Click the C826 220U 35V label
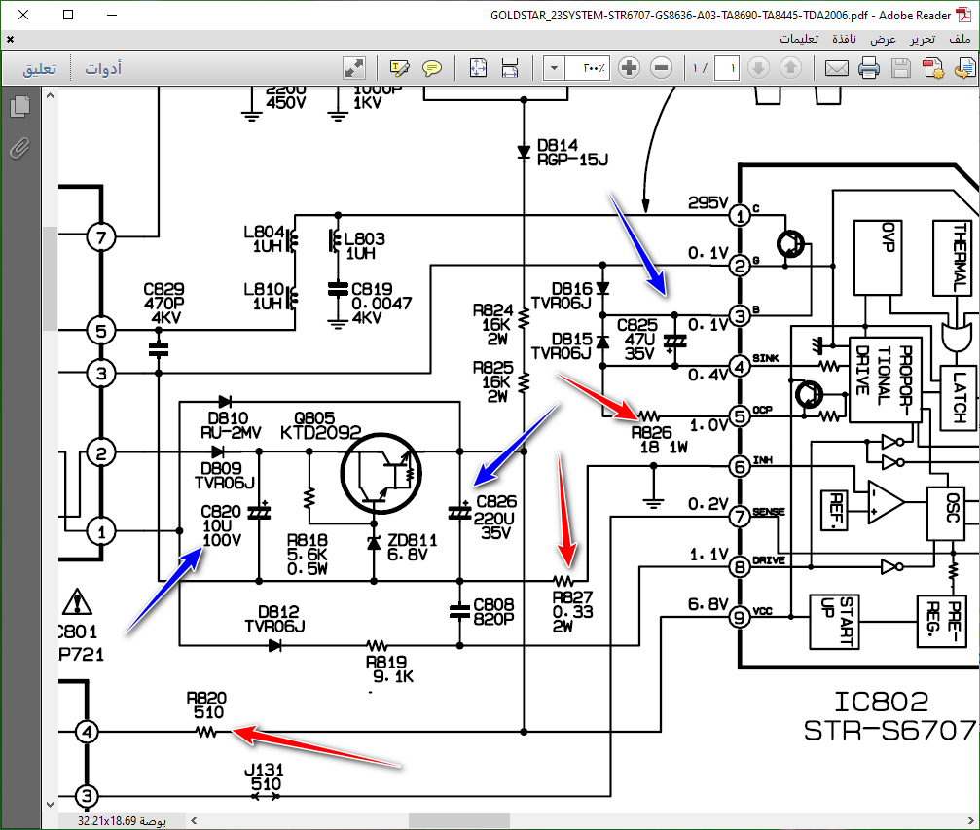This screenshot has height=830, width=980. tap(495, 518)
